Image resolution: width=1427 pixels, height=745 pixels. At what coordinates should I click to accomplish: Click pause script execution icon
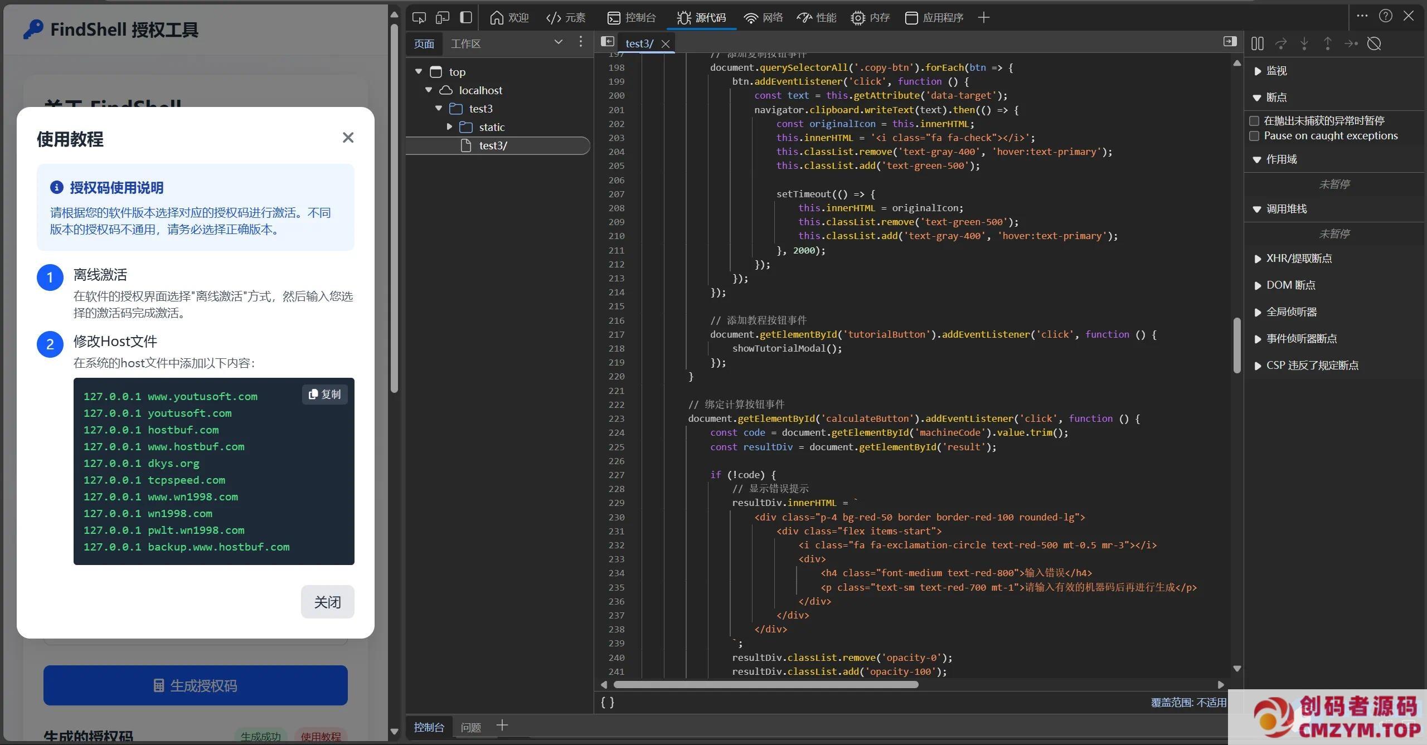click(x=1257, y=43)
